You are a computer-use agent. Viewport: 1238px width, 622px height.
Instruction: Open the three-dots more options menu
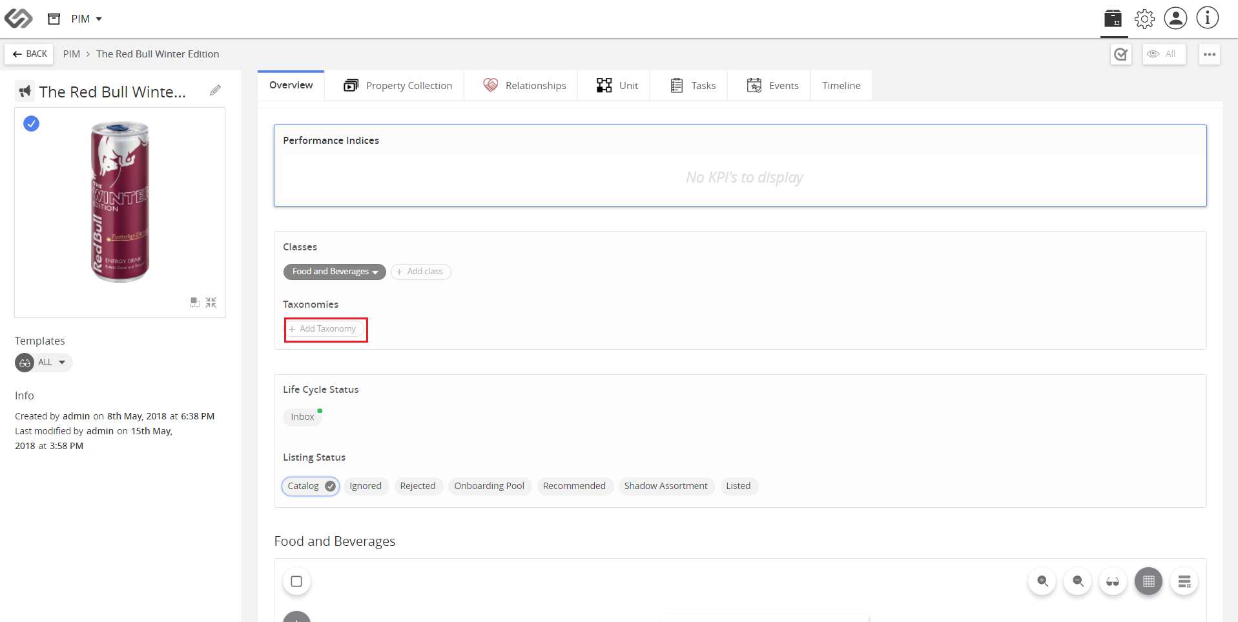point(1210,54)
